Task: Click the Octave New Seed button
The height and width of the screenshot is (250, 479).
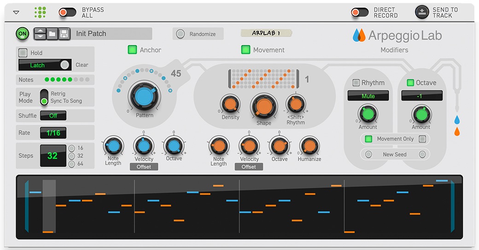Action: 422,154
